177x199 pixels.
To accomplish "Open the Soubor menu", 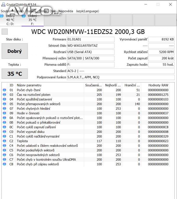I will (x=6, y=11).
